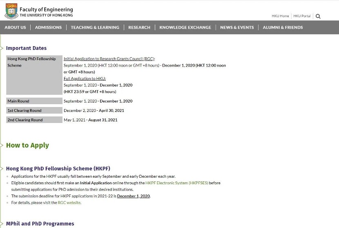
Task: Click the 1st Clearing Round row label
Action: 34,111
